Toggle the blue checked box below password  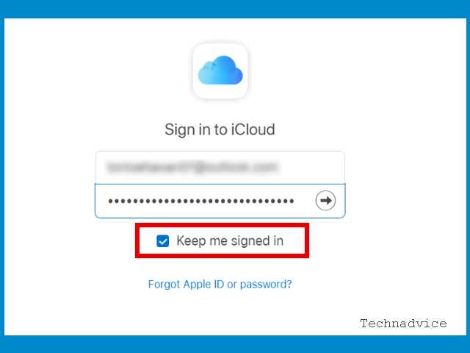tap(163, 241)
